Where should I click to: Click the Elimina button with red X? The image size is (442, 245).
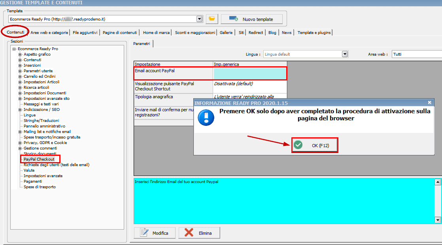199,233
